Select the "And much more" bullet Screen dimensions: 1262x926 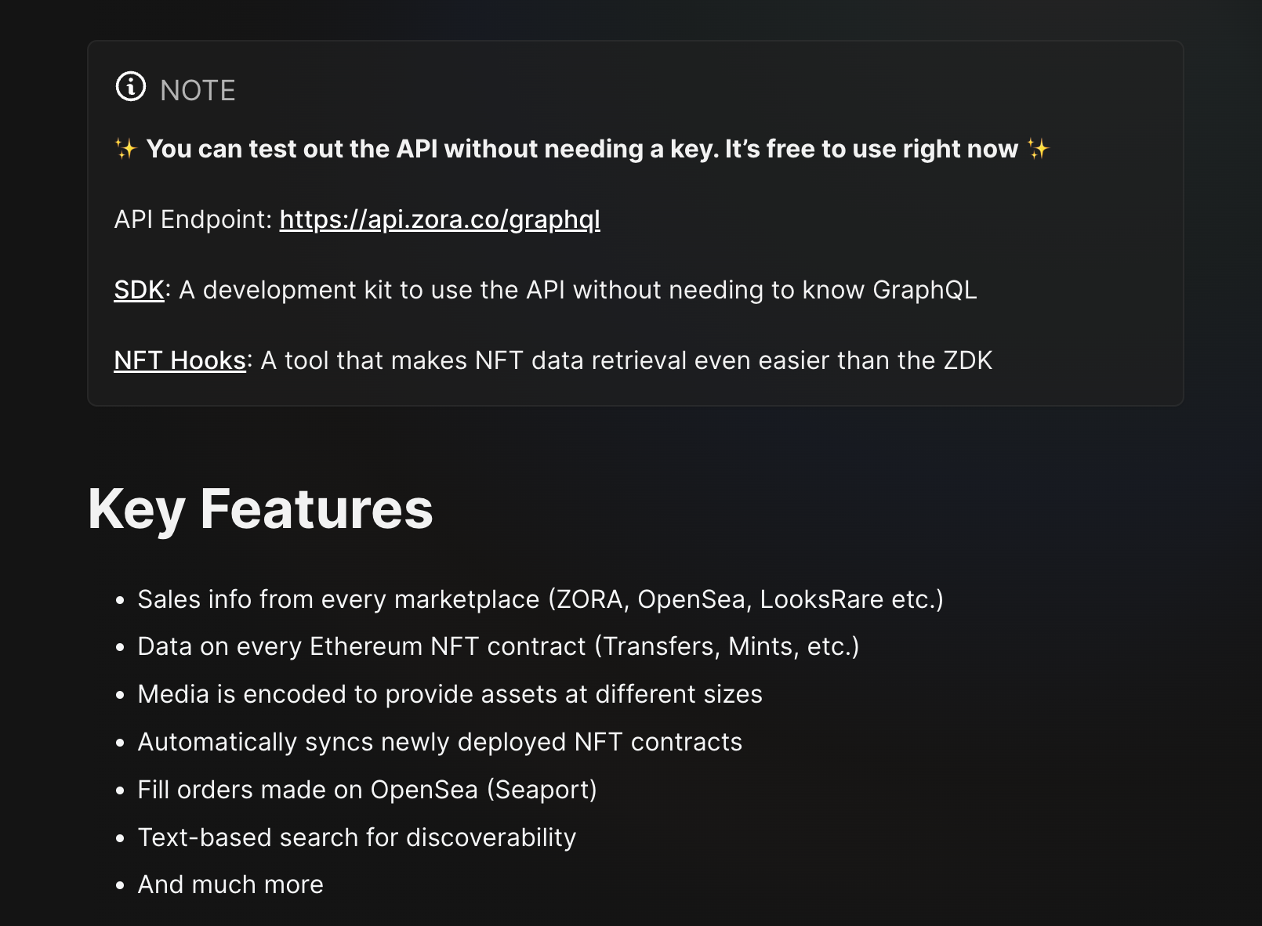(x=230, y=884)
